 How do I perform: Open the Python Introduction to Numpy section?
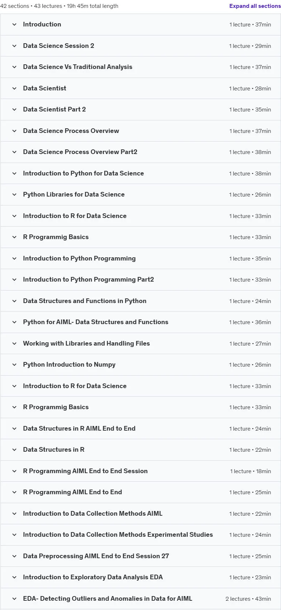(140, 364)
